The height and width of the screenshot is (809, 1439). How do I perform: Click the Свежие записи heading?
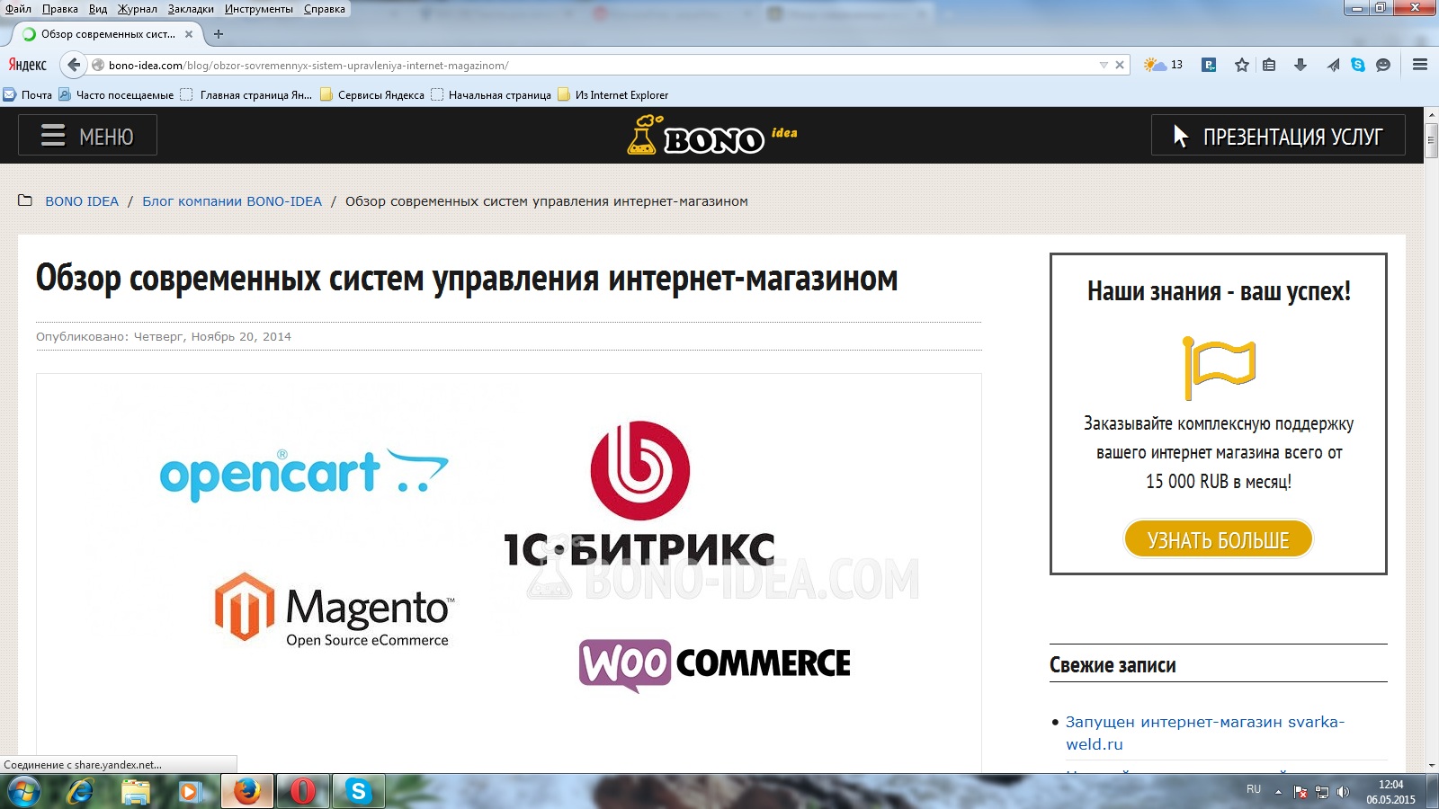pos(1113,665)
